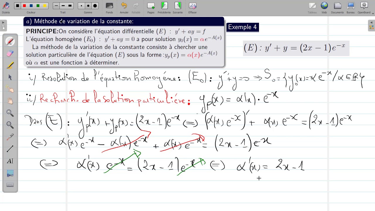Open the Stylets toolbar toggle
This screenshot has height=211, width=375.
click(x=6, y=8)
